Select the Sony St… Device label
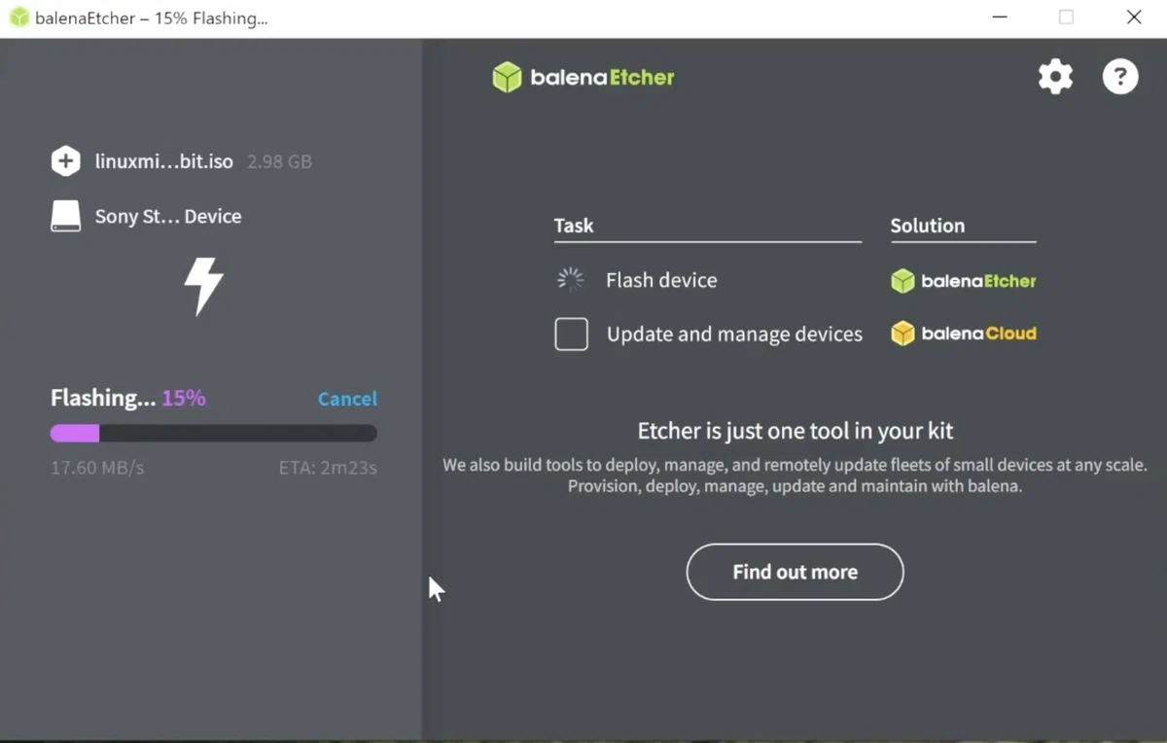 click(168, 216)
